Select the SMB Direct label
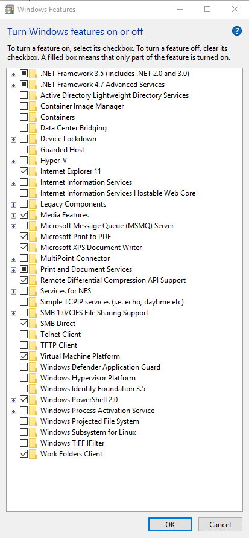Viewport: 249px width, 538px height. coord(58,324)
